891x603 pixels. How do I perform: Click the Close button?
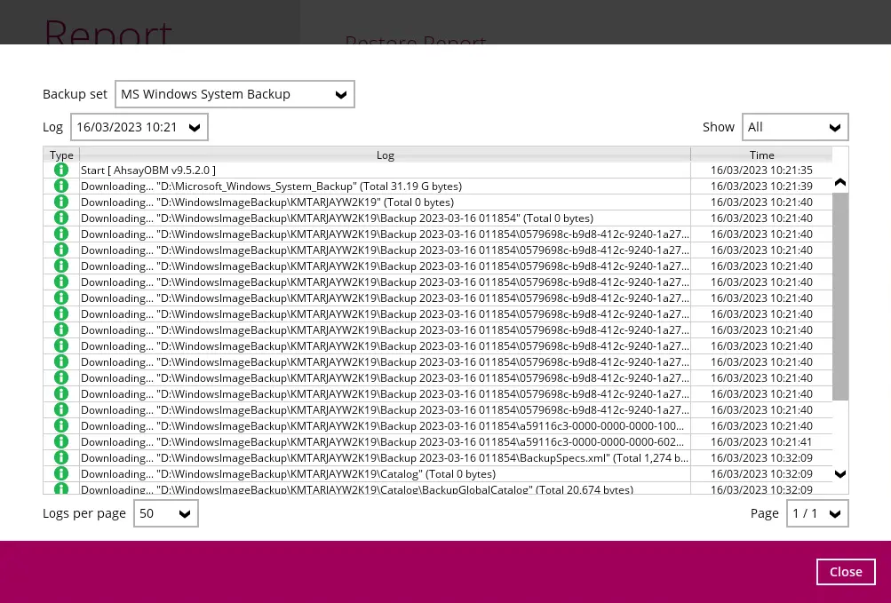click(846, 572)
